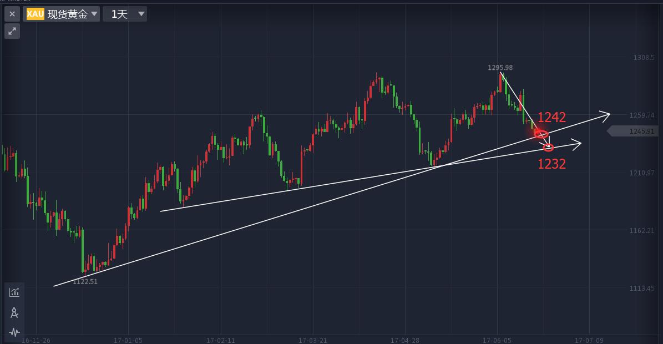This screenshot has height=344, width=663.
Task: Close the chart panel with X button
Action: tap(13, 14)
